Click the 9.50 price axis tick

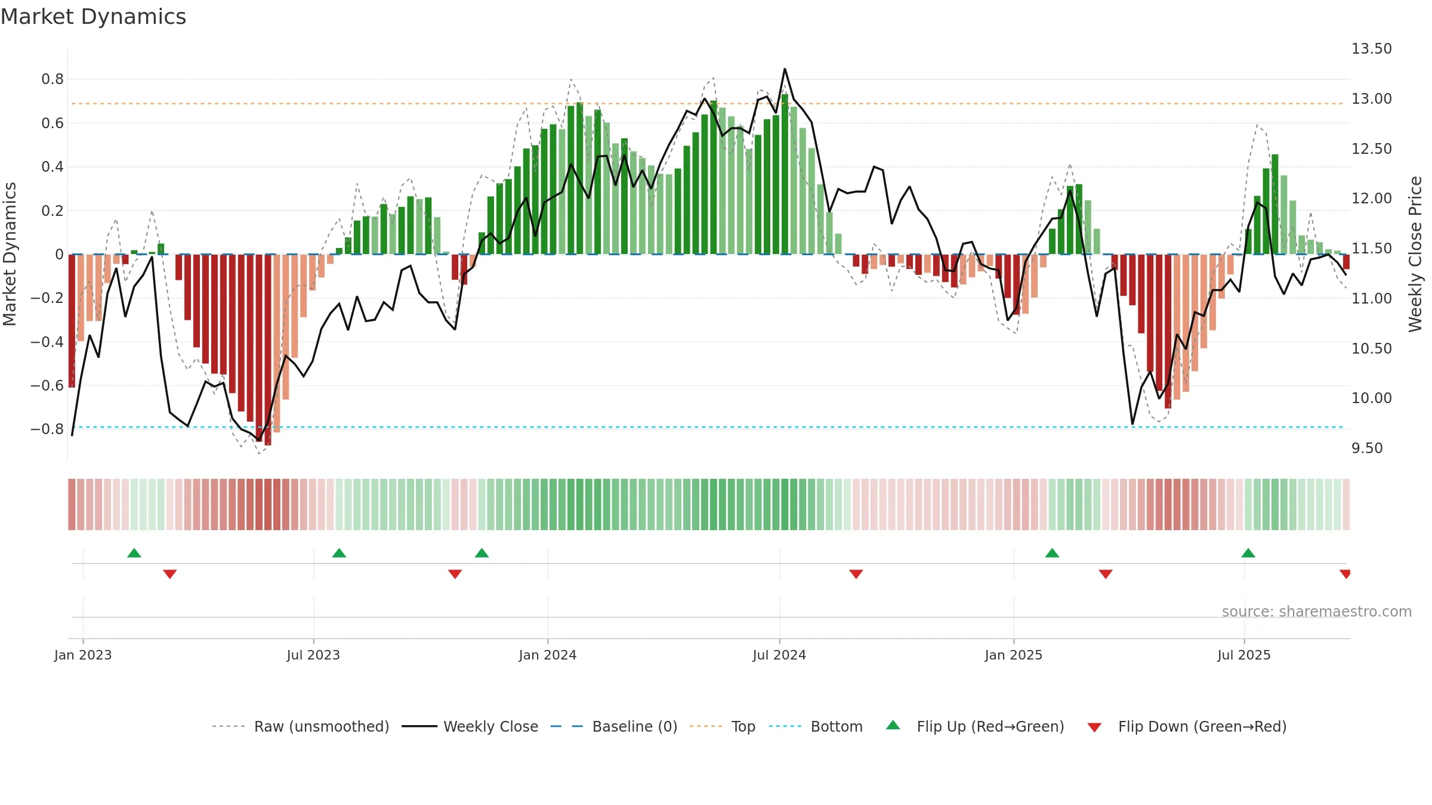(1367, 448)
